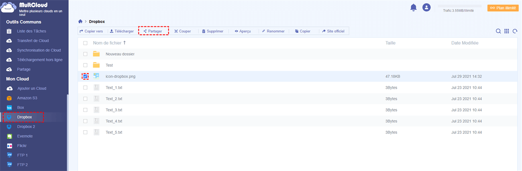Go to home breadcrumb icon
The width and height of the screenshot is (522, 171).
click(81, 21)
